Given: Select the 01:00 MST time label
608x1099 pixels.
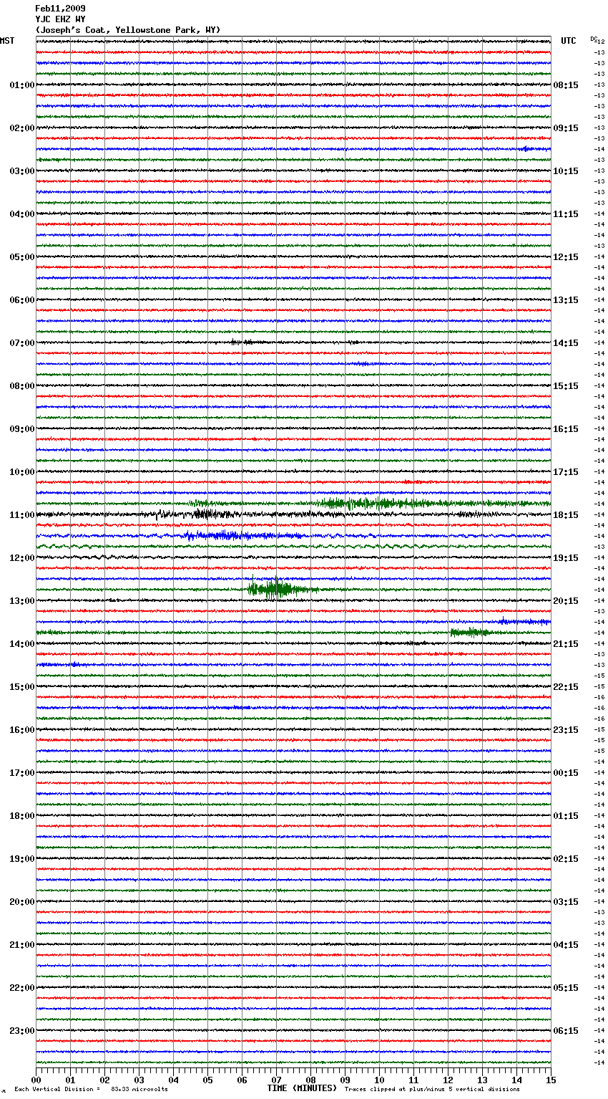Looking at the screenshot, I should click(x=22, y=85).
